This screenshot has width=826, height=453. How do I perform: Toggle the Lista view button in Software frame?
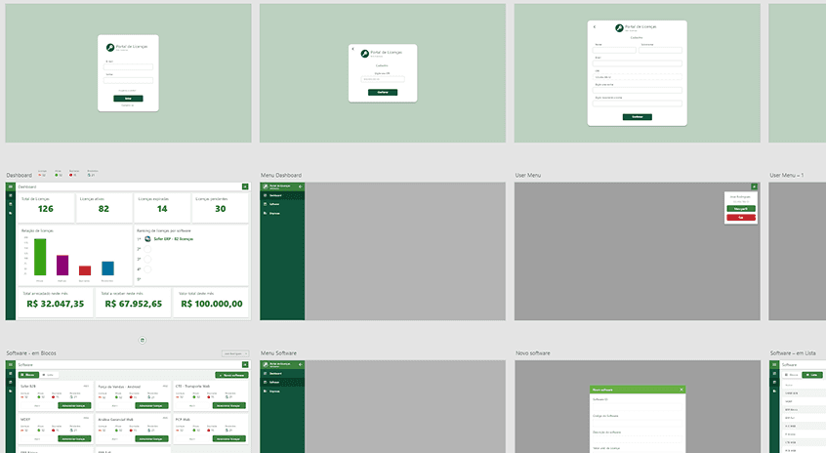click(x=50, y=375)
